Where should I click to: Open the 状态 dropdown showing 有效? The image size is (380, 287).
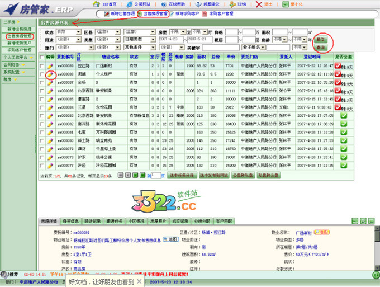(x=68, y=32)
